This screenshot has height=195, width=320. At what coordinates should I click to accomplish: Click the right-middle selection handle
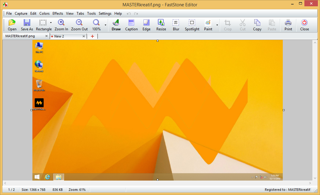284,110
